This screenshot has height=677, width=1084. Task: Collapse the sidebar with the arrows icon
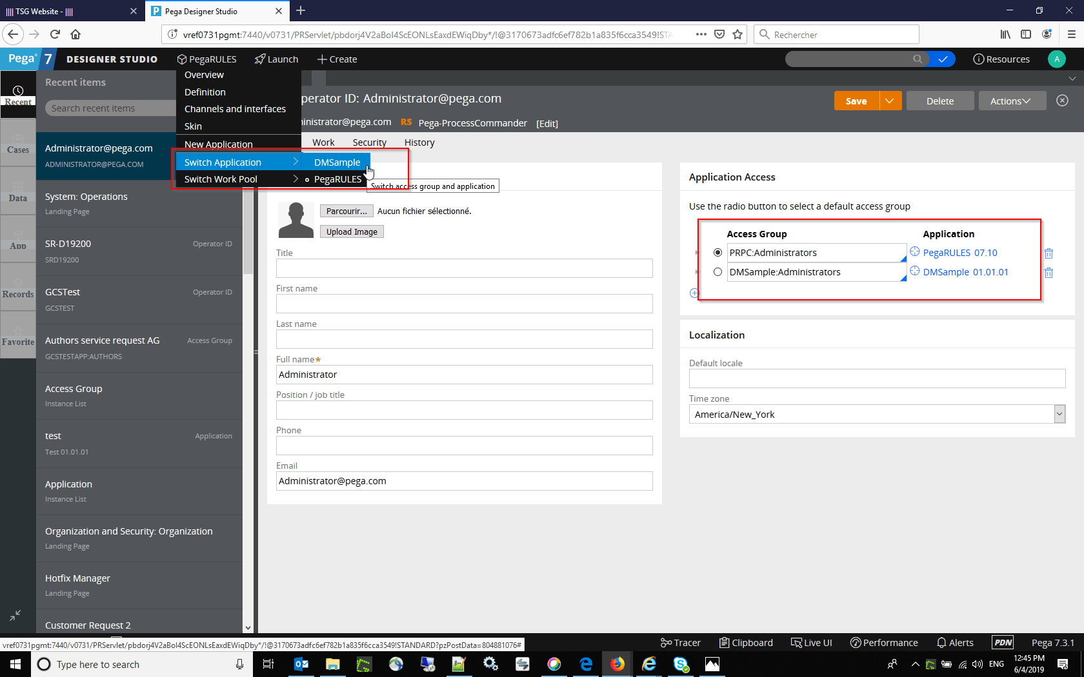(x=15, y=616)
